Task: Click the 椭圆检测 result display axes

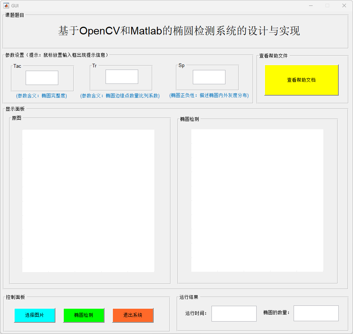Action: tap(257, 200)
